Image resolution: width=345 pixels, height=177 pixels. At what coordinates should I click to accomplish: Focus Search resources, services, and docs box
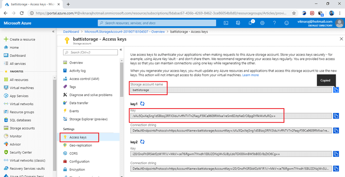157,23
